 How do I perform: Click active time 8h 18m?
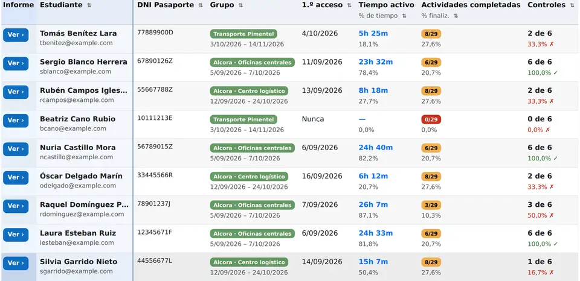coord(373,90)
